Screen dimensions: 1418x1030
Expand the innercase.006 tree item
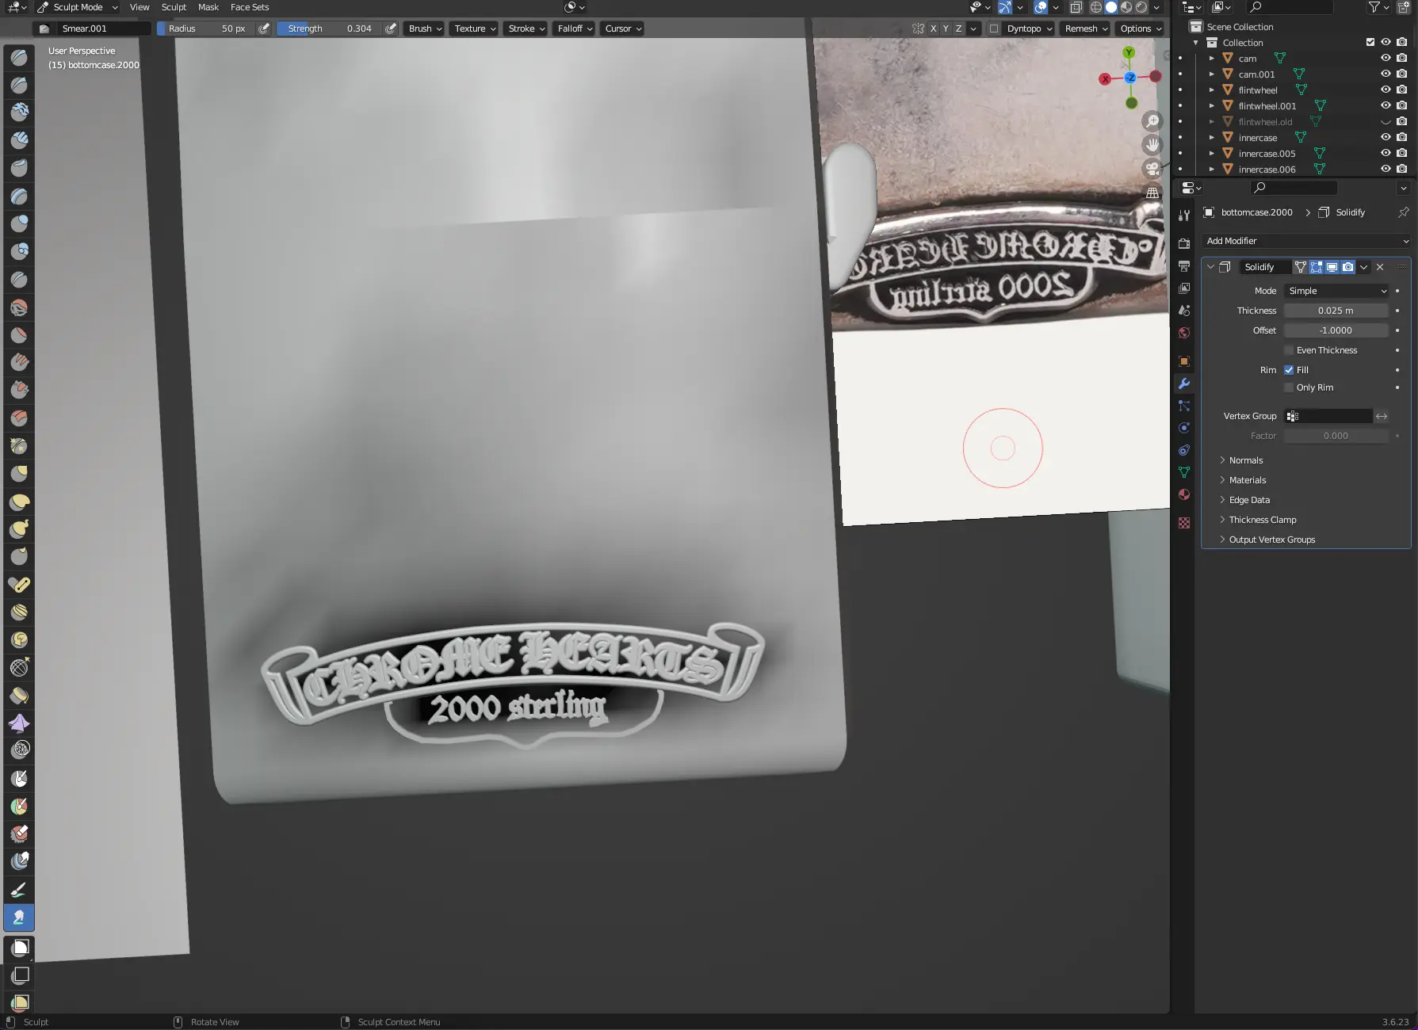pos(1211,169)
